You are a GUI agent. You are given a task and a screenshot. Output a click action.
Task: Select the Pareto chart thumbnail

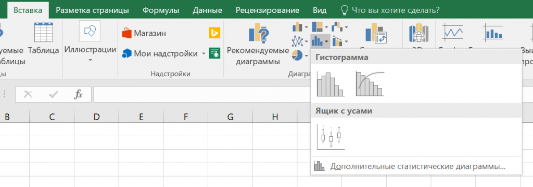tap(370, 84)
